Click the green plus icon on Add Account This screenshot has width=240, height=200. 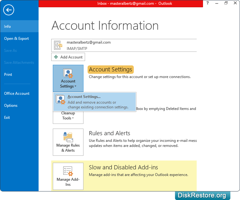click(56, 57)
